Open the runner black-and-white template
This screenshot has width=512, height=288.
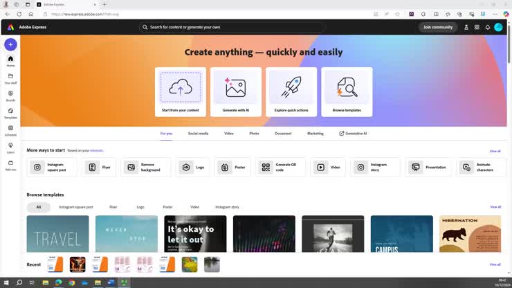click(x=333, y=234)
